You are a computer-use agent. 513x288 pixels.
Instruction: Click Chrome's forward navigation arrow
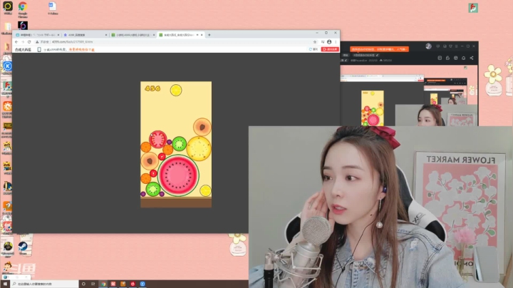pos(23,42)
